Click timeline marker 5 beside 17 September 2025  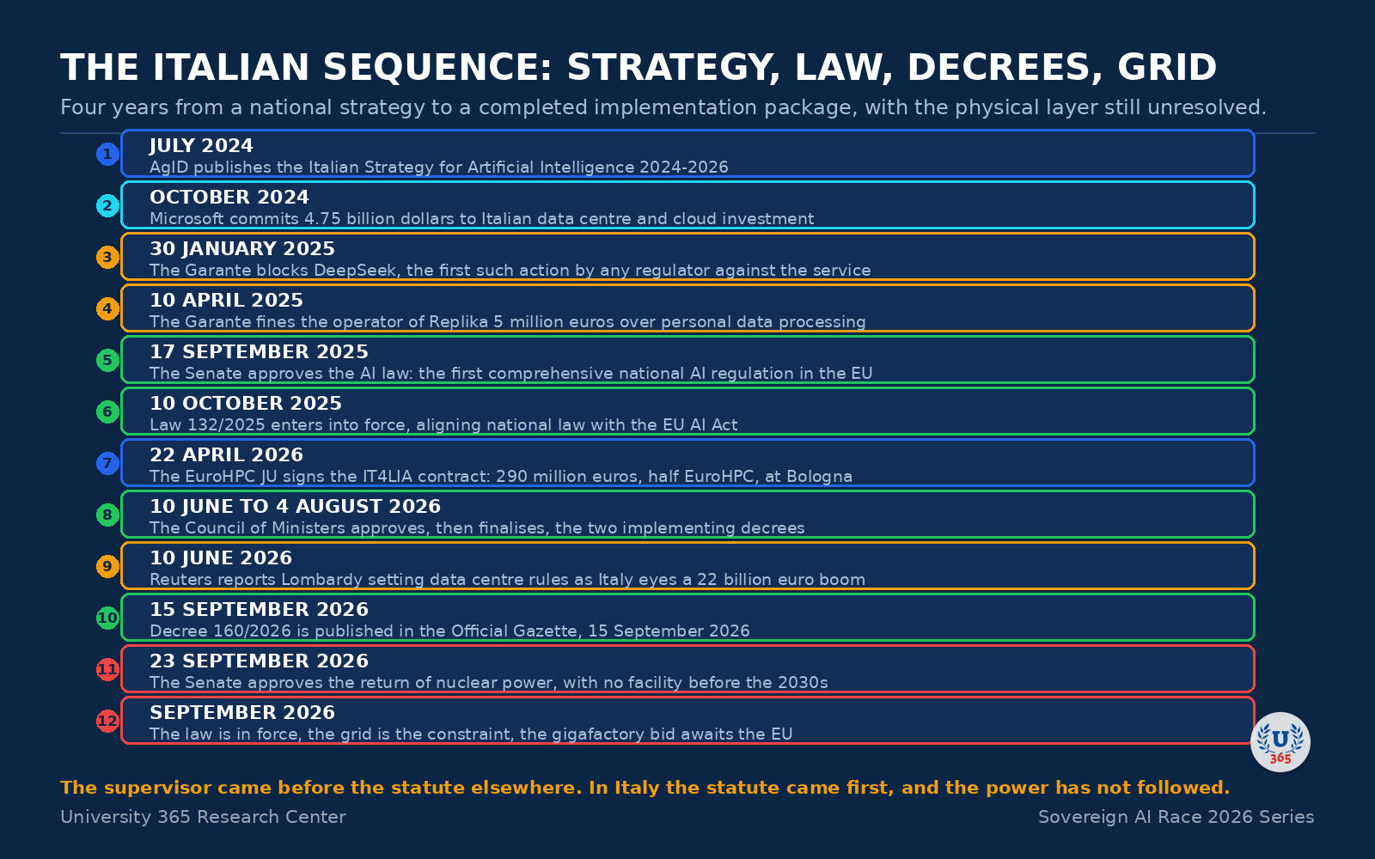tap(107, 360)
